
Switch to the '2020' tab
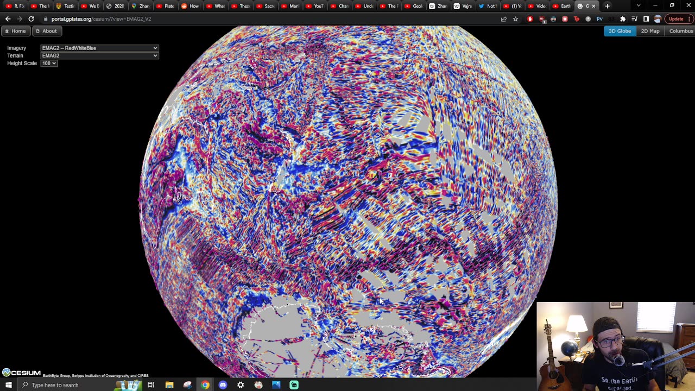115,6
